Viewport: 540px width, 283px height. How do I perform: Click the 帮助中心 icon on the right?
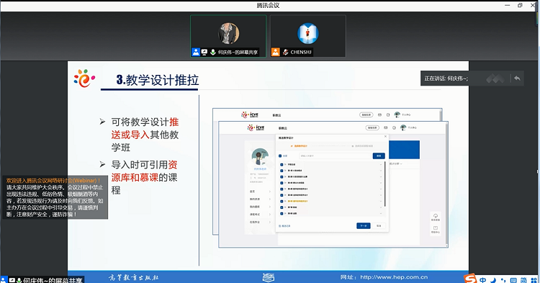point(436,228)
